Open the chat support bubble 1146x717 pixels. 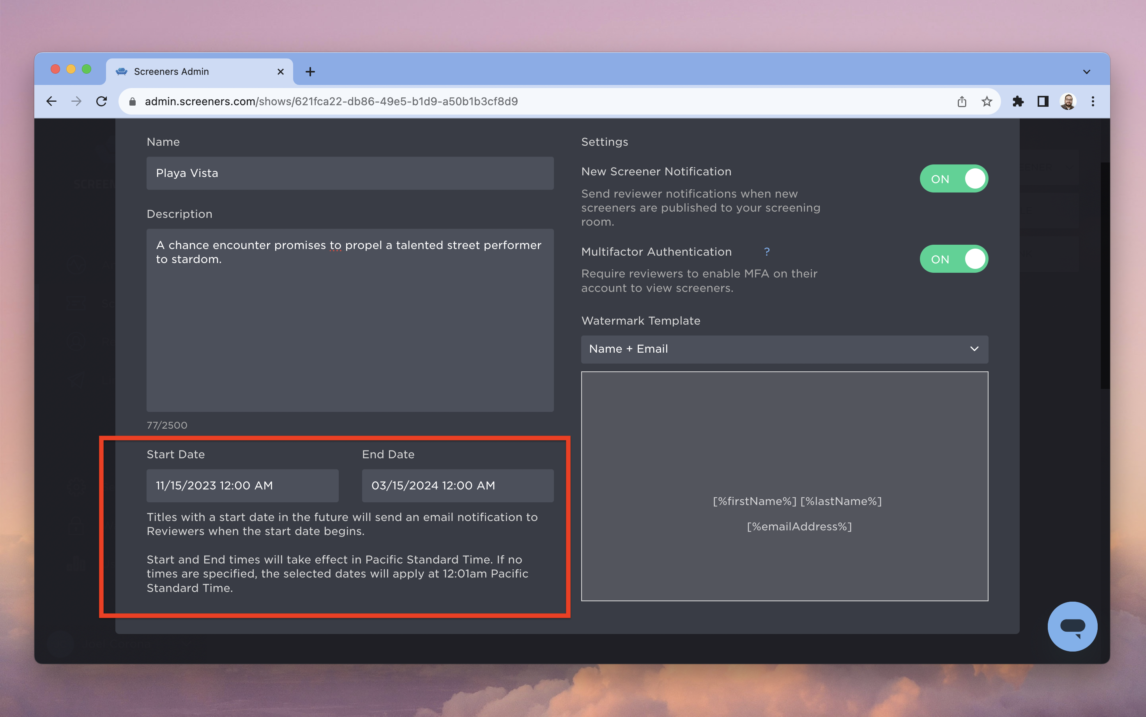(x=1072, y=626)
